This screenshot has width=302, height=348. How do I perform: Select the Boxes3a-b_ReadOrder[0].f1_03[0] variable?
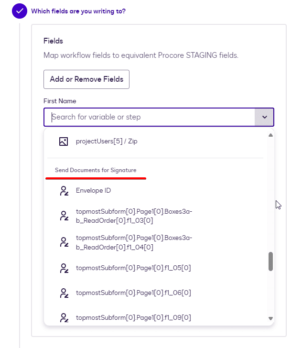133,216
